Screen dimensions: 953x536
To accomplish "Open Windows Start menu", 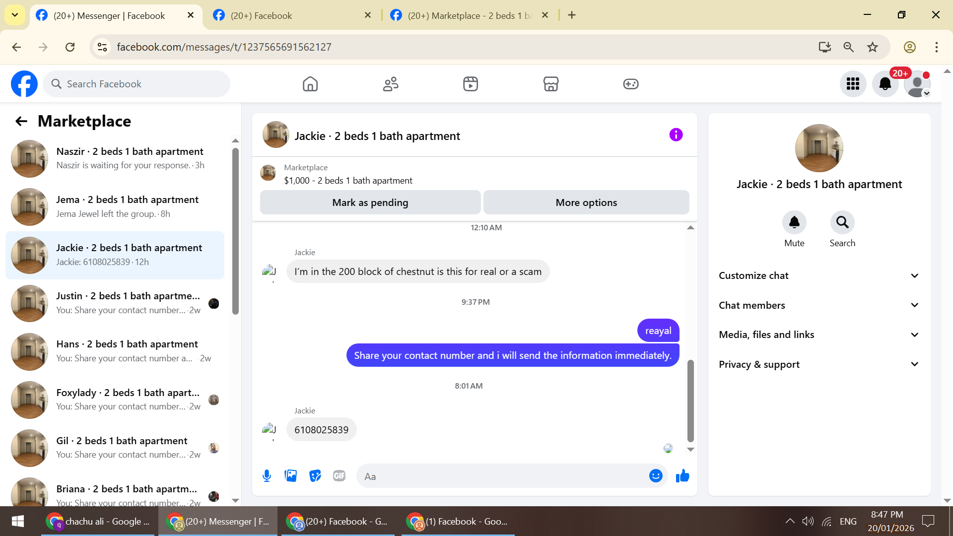I will (x=18, y=521).
